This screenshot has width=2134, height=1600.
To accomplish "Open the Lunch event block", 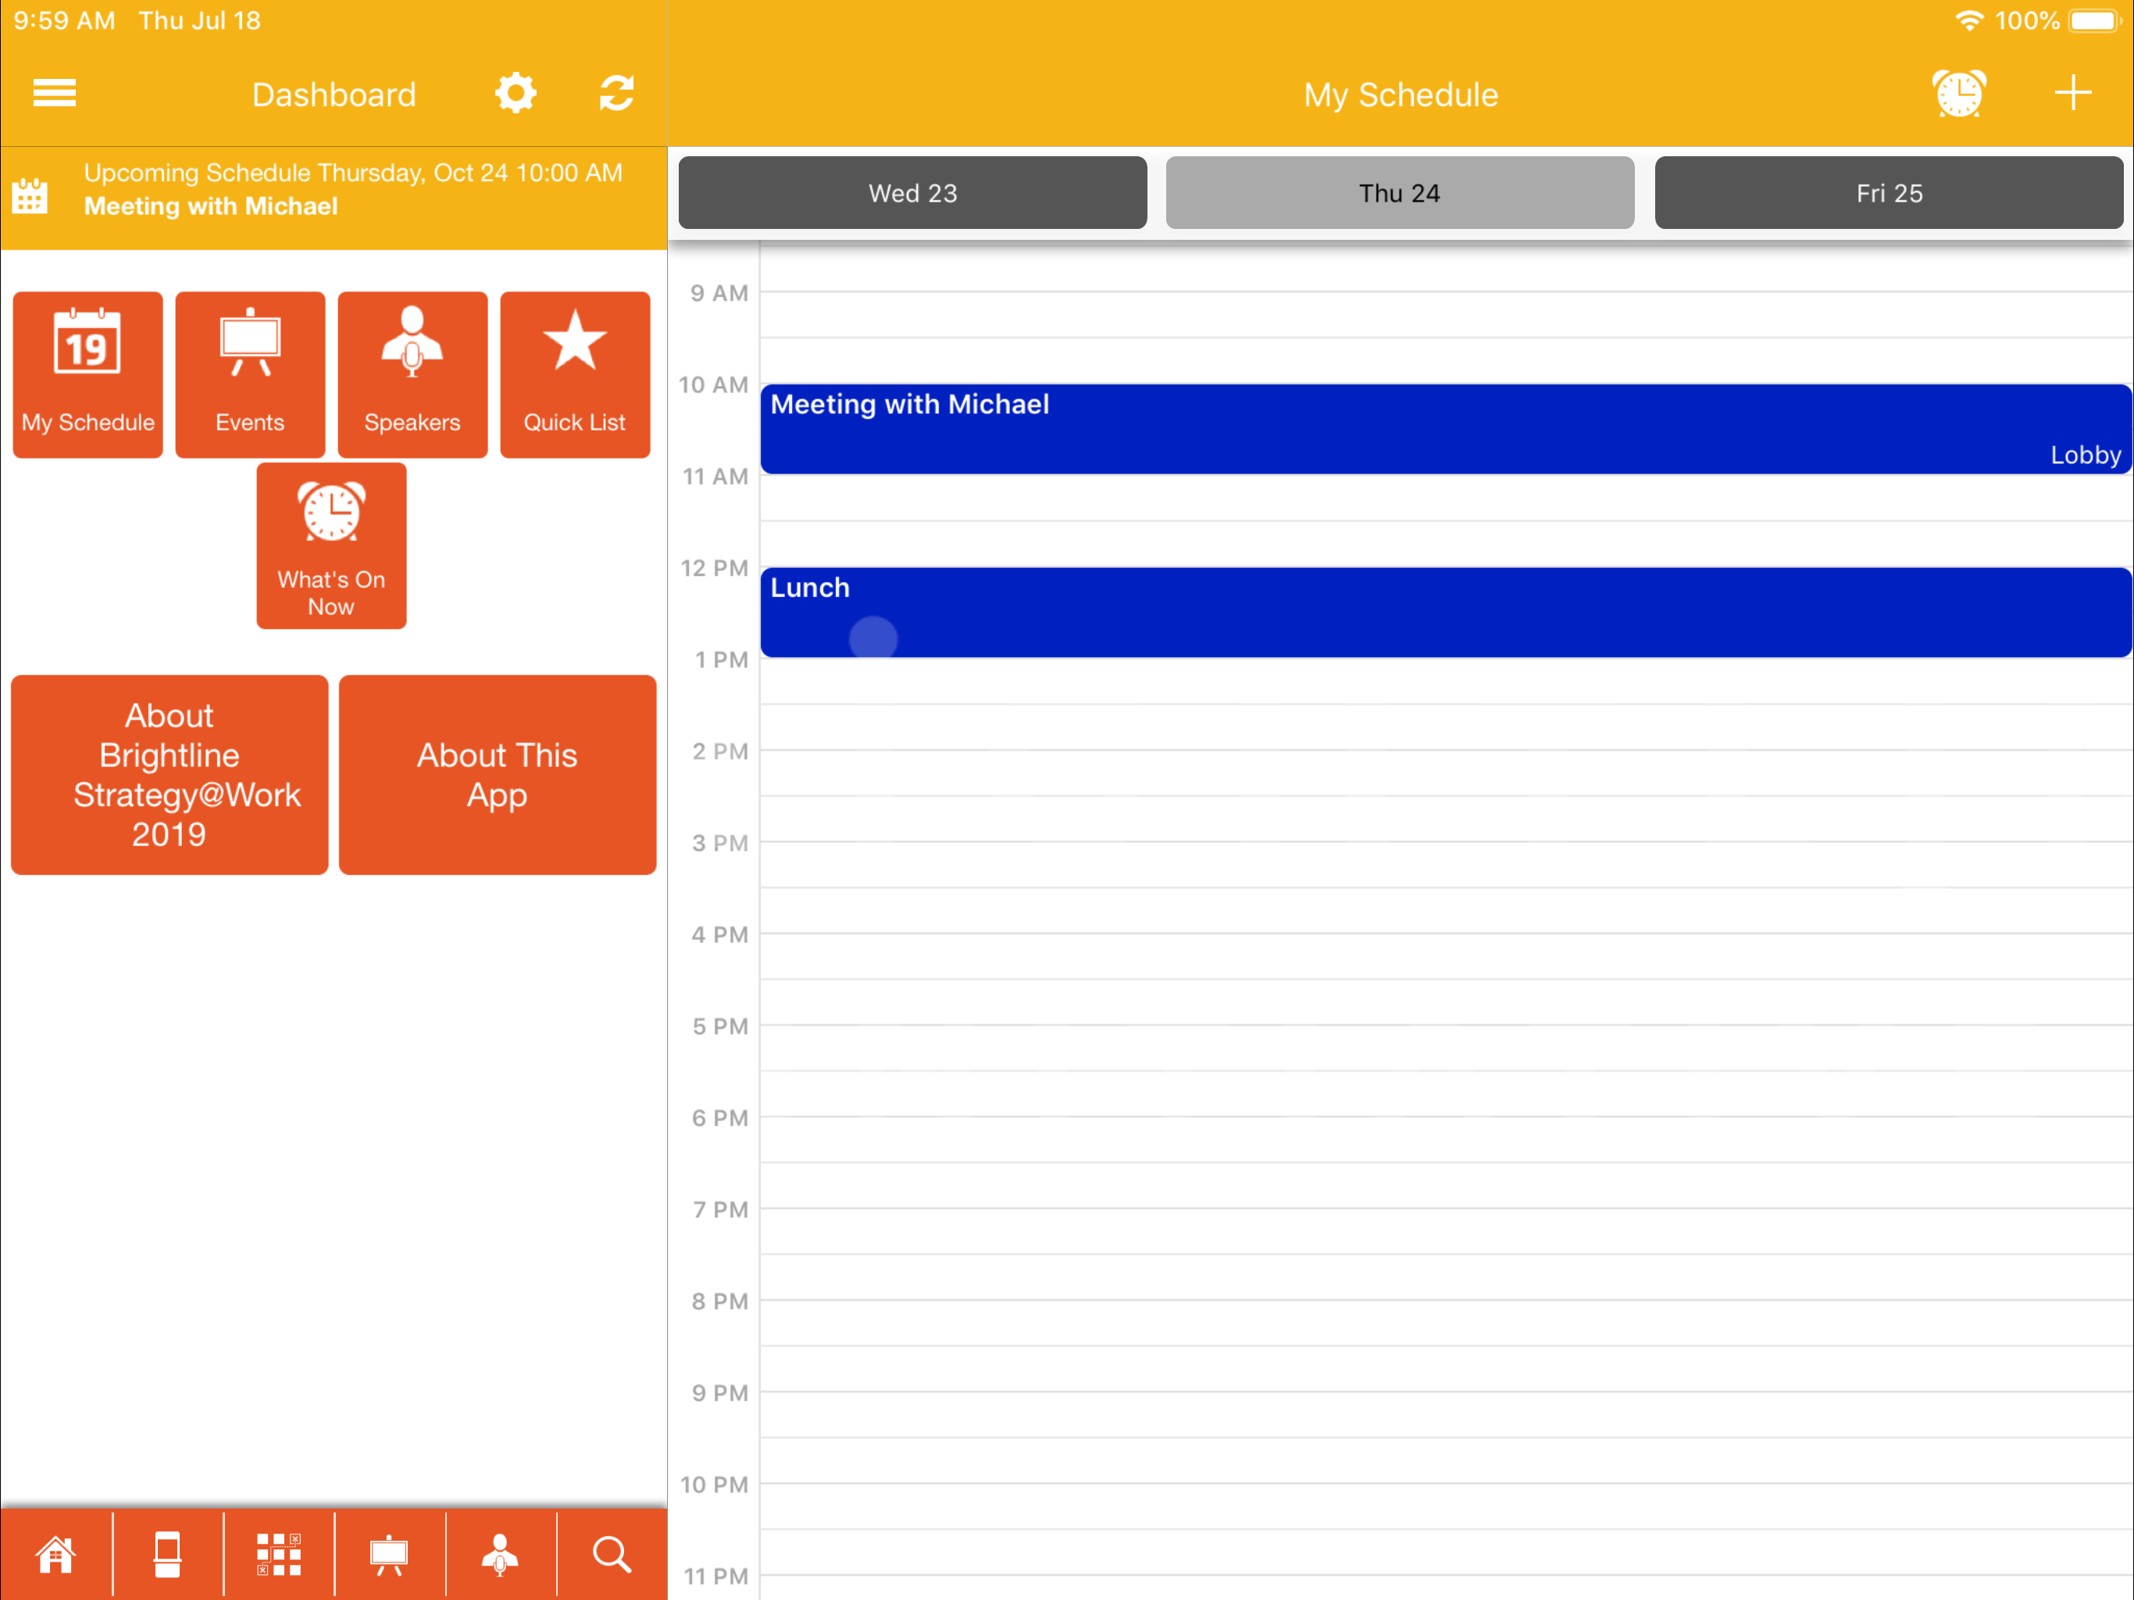I will coord(1445,612).
